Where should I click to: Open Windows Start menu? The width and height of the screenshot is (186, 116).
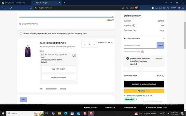tap(3, 113)
